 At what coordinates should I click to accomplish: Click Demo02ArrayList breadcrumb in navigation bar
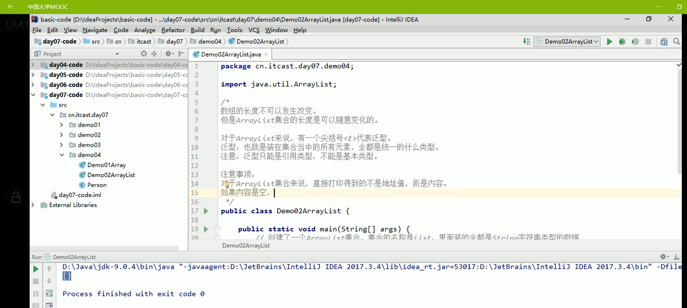[x=256, y=41]
